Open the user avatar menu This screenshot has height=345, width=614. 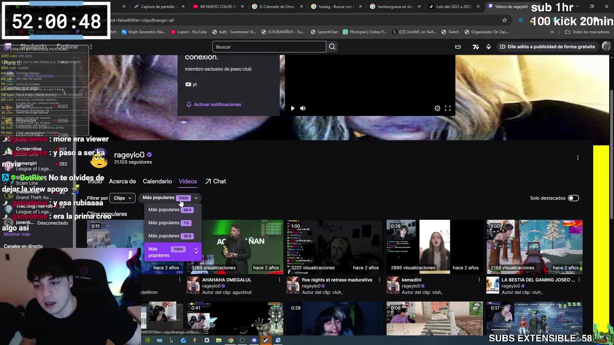point(606,46)
